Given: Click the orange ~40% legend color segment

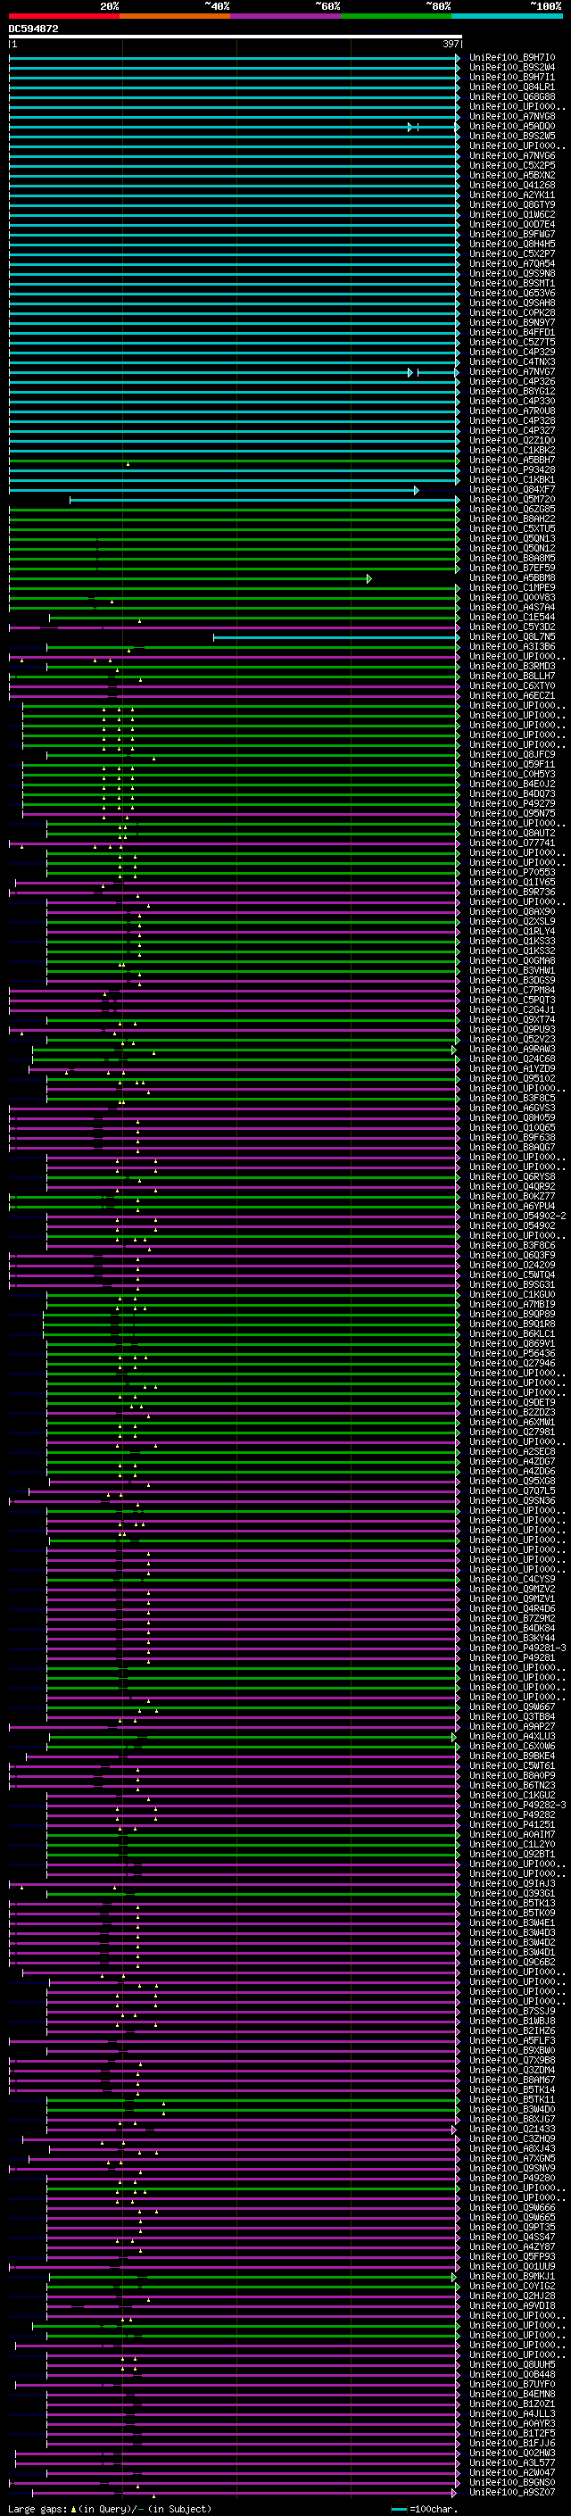Looking at the screenshot, I should pyautogui.click(x=175, y=16).
